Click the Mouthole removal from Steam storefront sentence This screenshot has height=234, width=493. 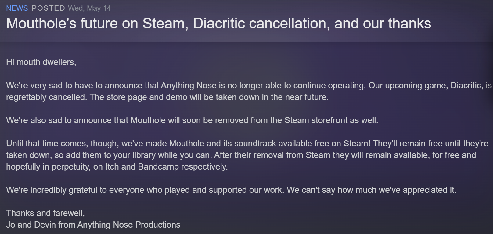tap(192, 120)
